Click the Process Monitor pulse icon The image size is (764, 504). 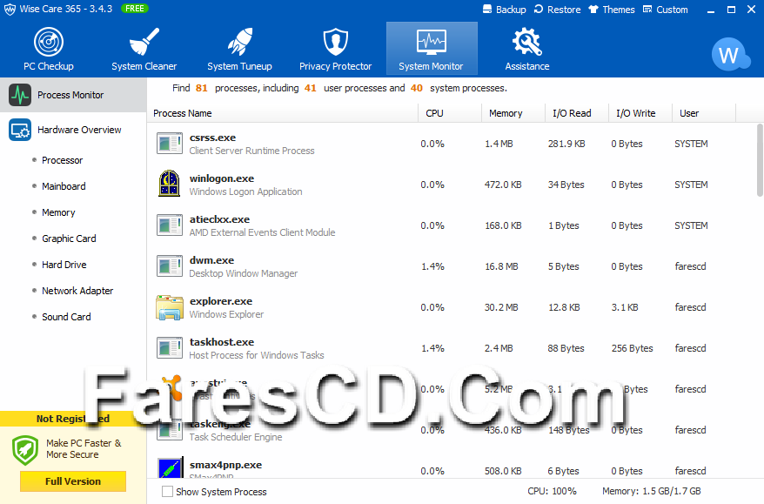pos(20,95)
